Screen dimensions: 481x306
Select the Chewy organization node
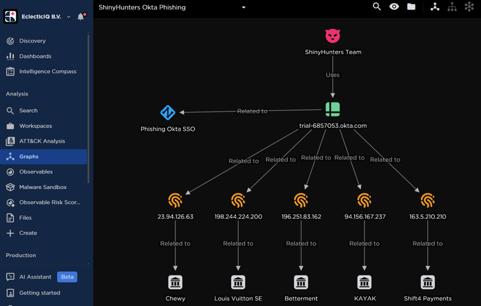(x=175, y=283)
